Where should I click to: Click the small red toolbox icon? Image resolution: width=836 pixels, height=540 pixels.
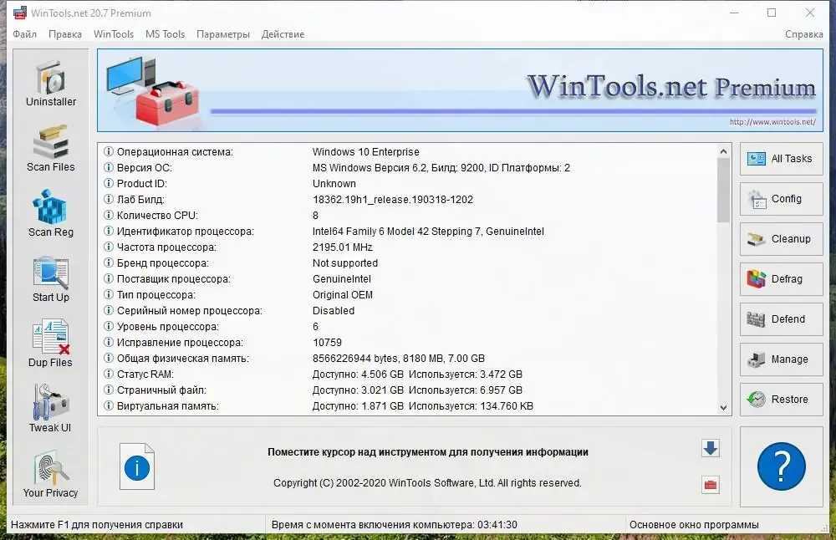click(x=710, y=485)
